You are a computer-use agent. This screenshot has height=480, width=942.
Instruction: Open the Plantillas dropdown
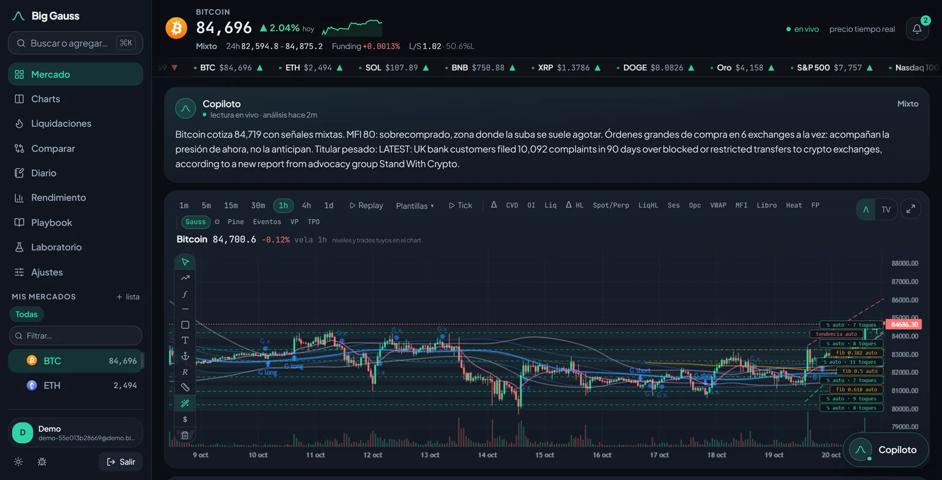[415, 206]
